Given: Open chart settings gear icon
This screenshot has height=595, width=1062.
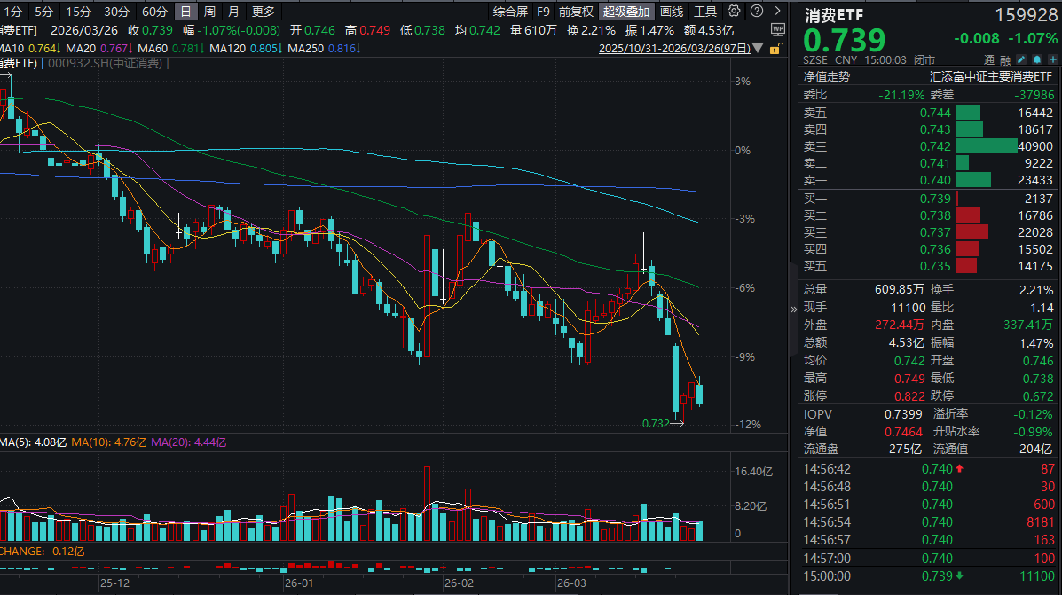Looking at the screenshot, I should 734,12.
